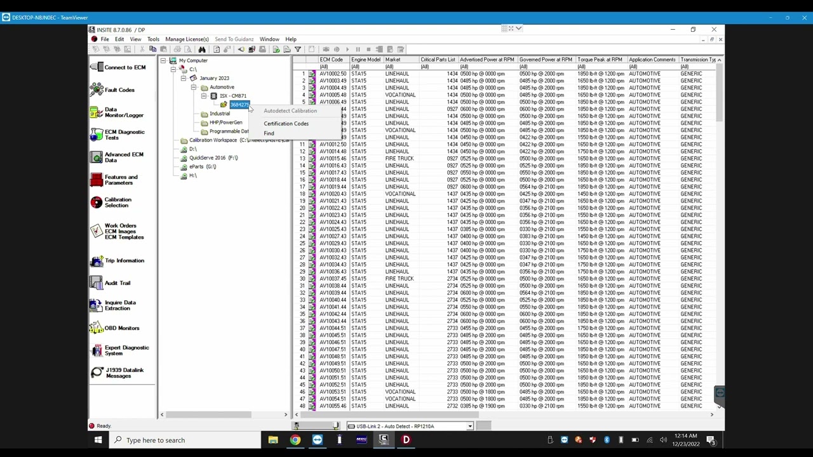Open Data Monitor/Logger
The height and width of the screenshot is (457, 813).
coord(118,112)
